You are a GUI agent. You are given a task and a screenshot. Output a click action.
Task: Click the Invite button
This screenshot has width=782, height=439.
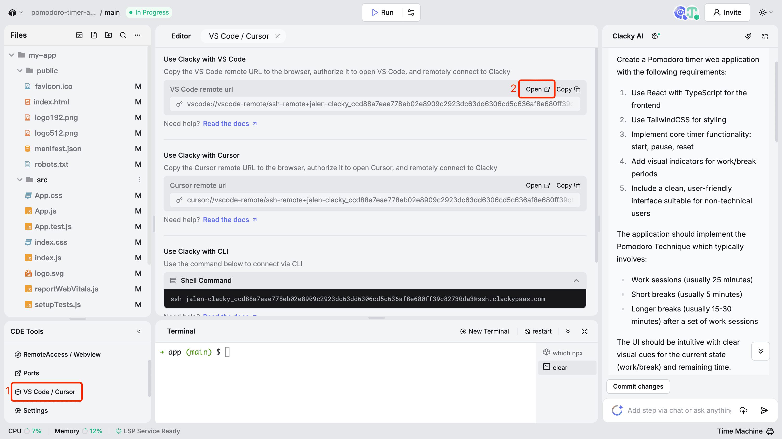point(727,12)
